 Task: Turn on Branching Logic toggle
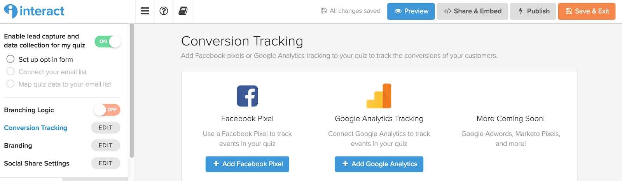pos(107,110)
